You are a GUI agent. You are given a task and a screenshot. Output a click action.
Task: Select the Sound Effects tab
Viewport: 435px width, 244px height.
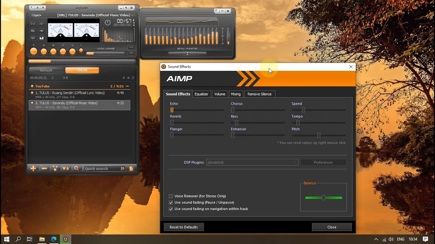[x=178, y=94]
